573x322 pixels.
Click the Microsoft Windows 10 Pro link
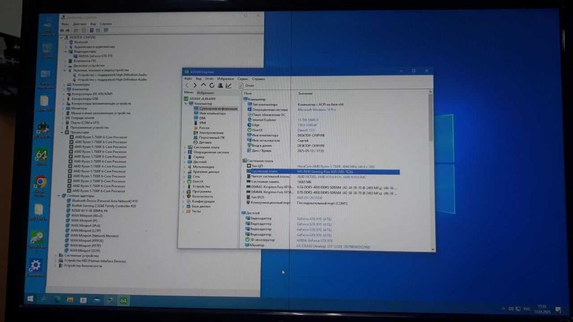pyautogui.click(x=316, y=109)
